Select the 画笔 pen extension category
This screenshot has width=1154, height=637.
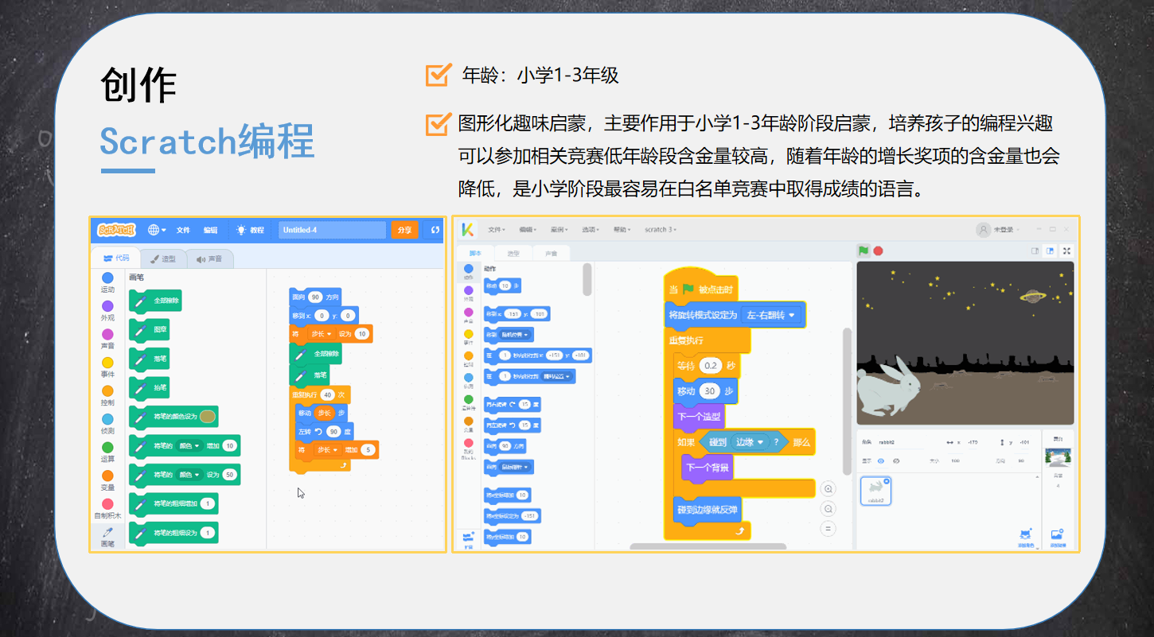[x=107, y=537]
